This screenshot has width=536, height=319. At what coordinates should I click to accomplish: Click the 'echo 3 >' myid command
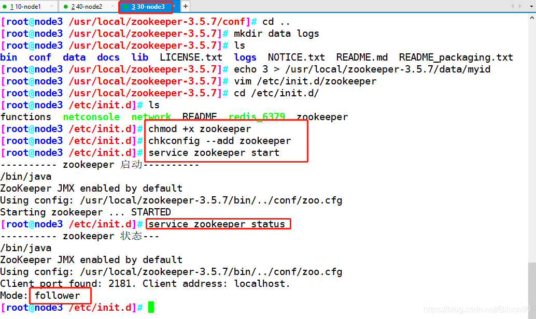pyautogui.click(x=362, y=69)
